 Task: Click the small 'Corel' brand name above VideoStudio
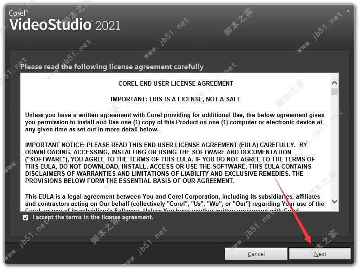click(18, 13)
